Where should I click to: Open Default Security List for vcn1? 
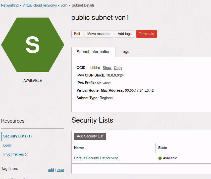96,158
